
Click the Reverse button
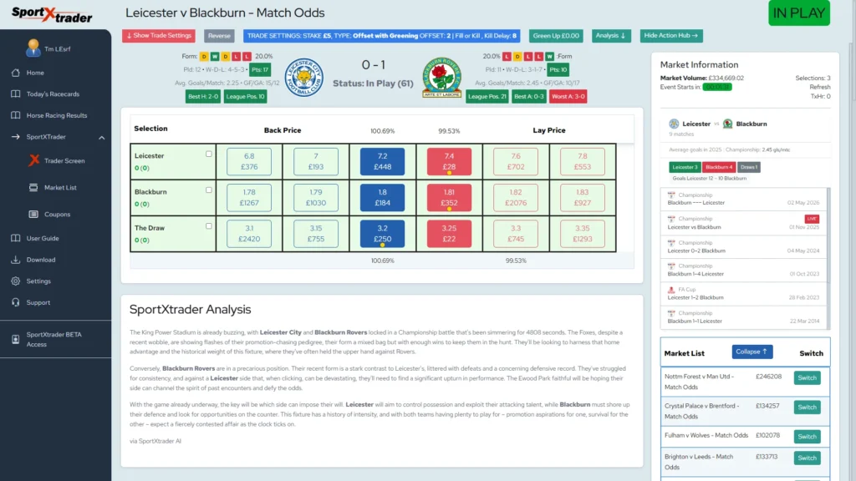click(219, 36)
